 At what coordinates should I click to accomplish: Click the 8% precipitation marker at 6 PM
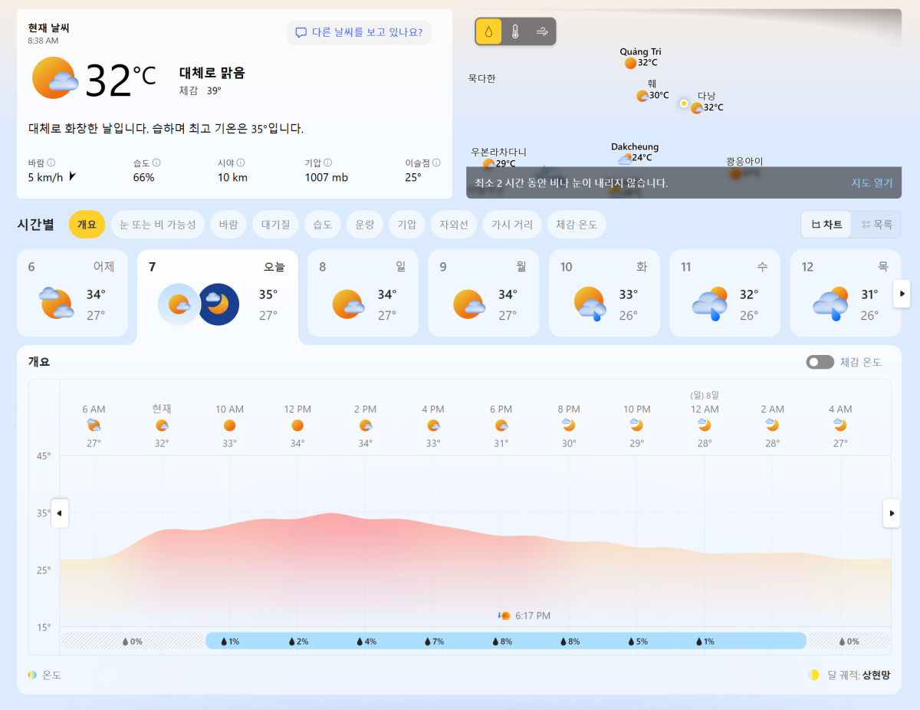pyautogui.click(x=501, y=641)
